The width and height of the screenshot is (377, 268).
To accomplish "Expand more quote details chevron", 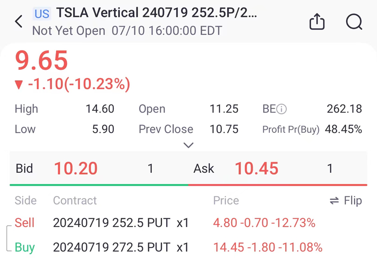I will [x=188, y=145].
